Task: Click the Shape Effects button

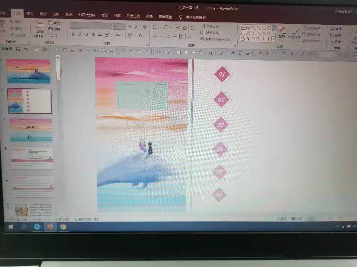Action: coord(311,41)
